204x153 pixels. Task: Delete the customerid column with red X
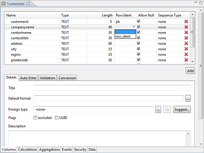coord(186,22)
